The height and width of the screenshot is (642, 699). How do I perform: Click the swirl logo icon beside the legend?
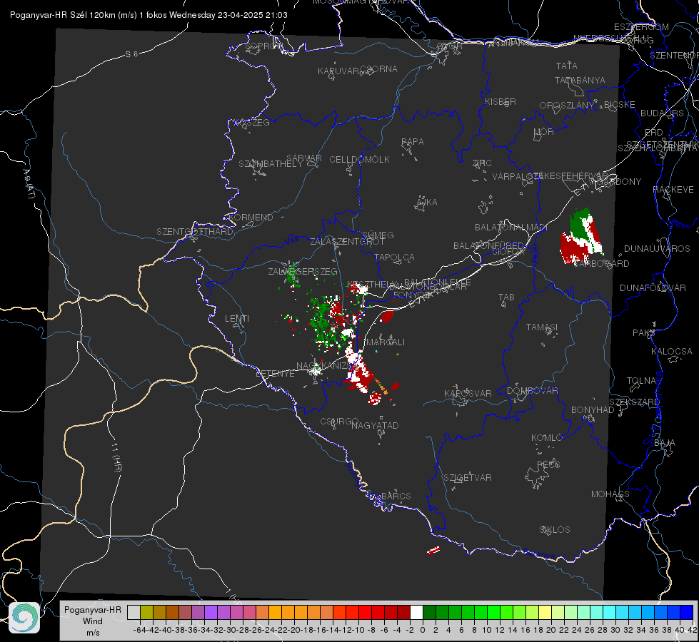(x=24, y=618)
